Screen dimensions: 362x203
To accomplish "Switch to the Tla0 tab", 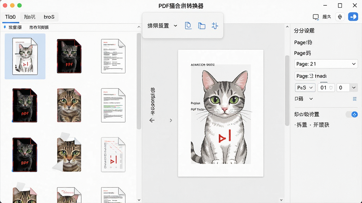I will tap(11, 17).
